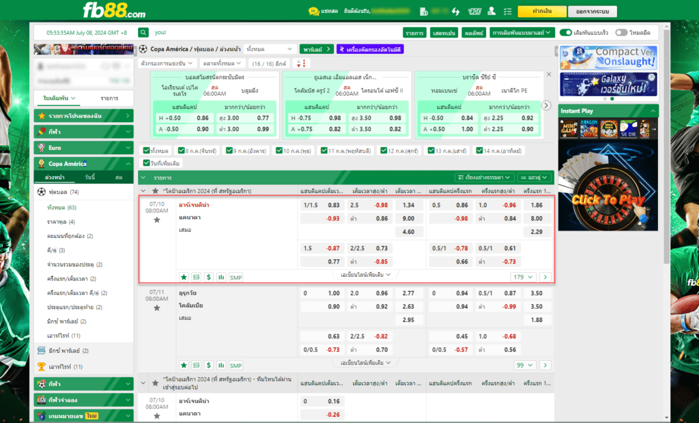Collapse the Copa América sidebar section

[84, 164]
